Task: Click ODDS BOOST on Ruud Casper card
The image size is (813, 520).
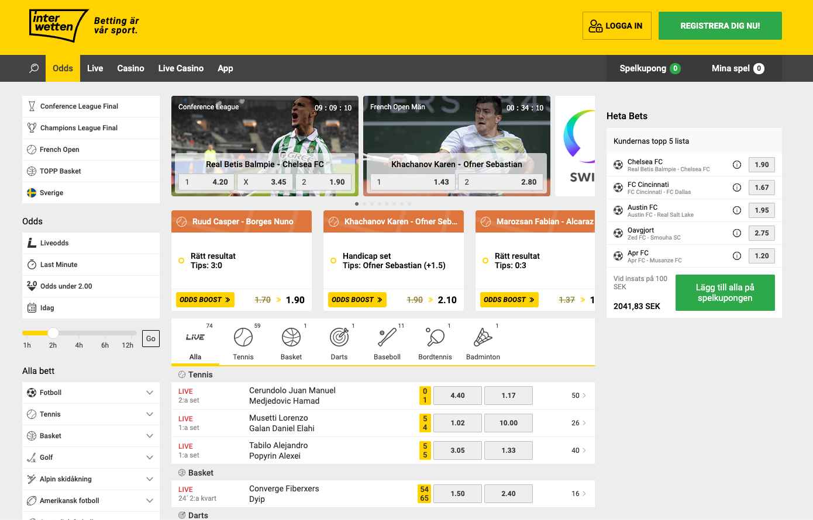Action: 205,300
